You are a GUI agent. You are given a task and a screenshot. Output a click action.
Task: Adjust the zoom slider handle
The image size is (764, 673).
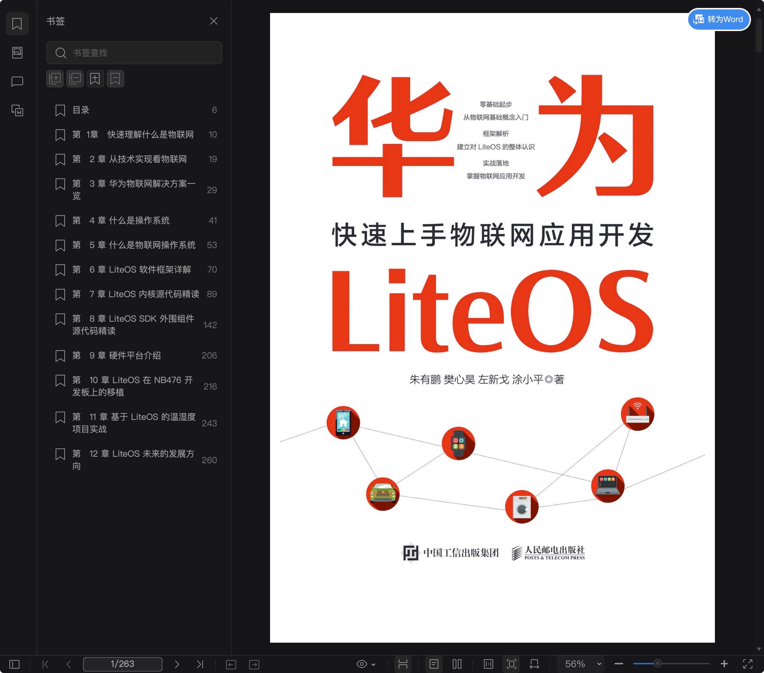657,664
